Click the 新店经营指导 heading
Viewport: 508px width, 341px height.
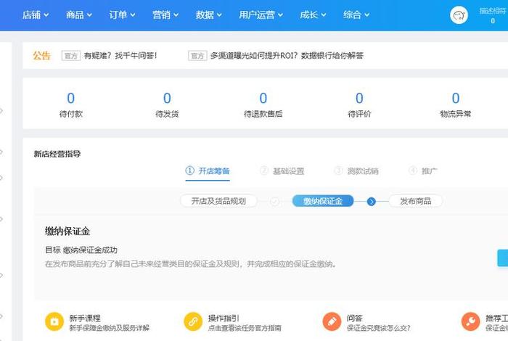click(57, 154)
